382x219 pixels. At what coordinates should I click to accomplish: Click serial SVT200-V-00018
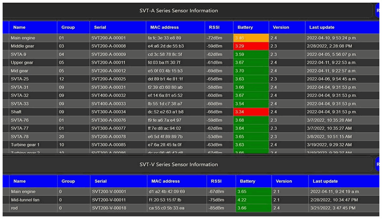coord(109,208)
